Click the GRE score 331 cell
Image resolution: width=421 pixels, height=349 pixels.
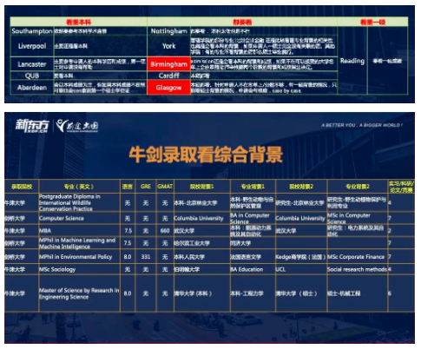pos(146,257)
